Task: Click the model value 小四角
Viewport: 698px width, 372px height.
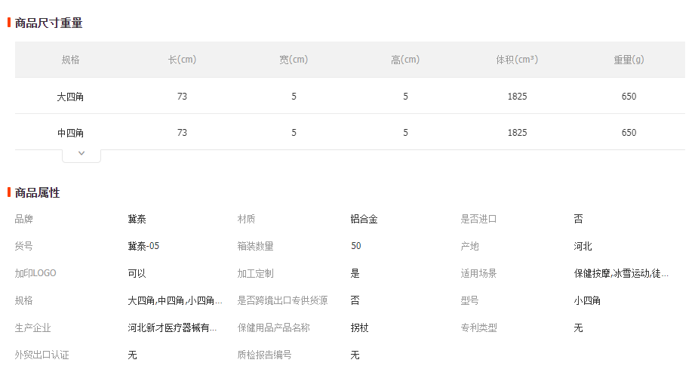Action: click(587, 301)
